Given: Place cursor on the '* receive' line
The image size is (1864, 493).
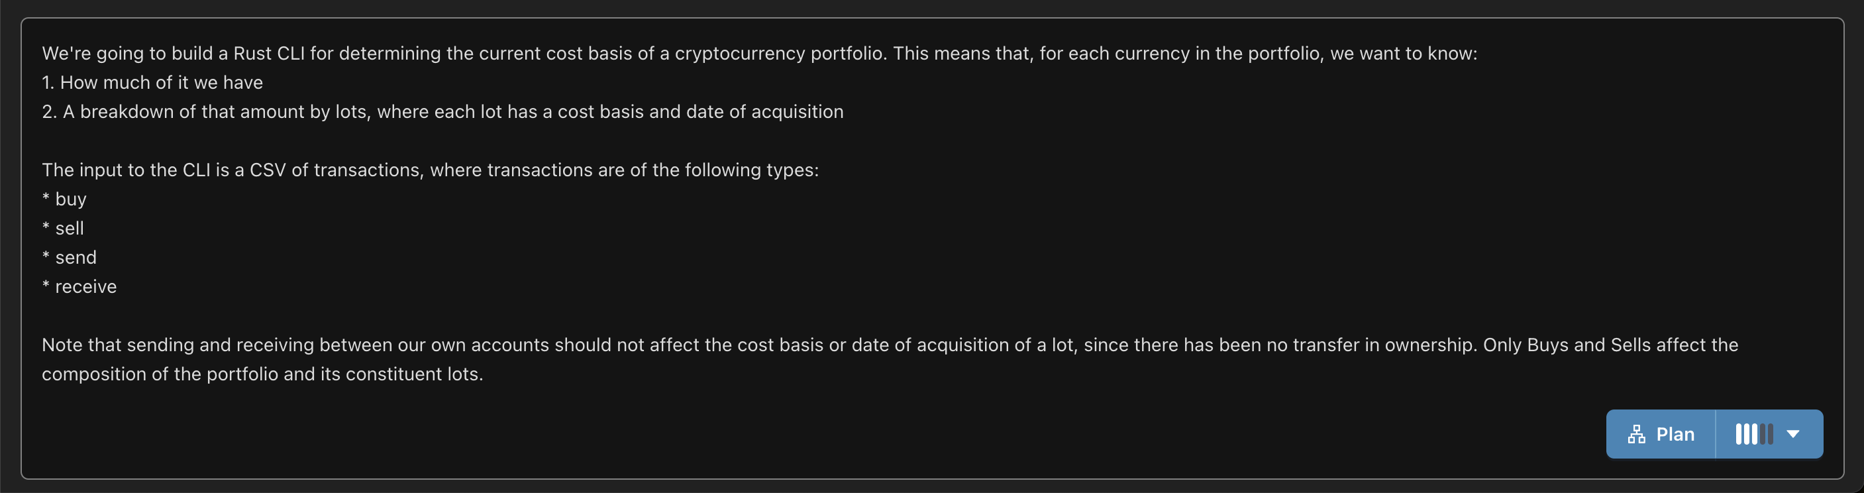Looking at the screenshot, I should tap(79, 287).
